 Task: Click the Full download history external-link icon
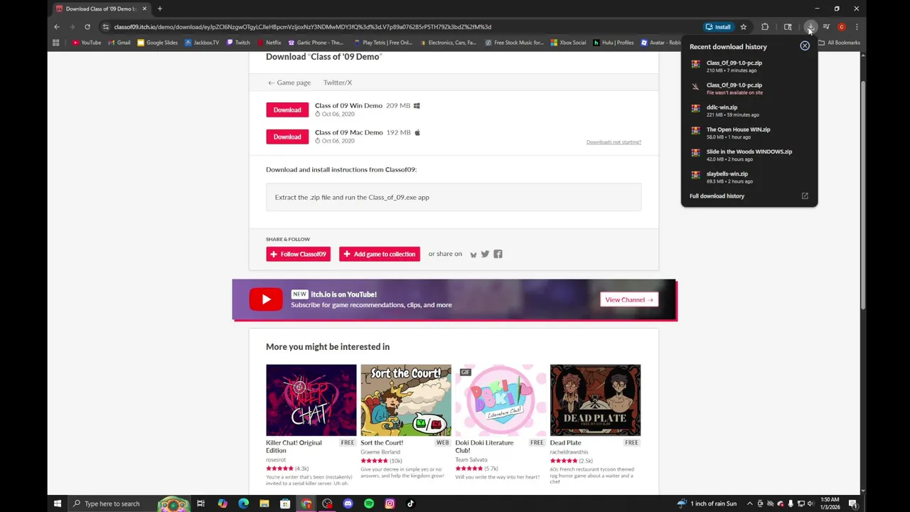coord(805,196)
